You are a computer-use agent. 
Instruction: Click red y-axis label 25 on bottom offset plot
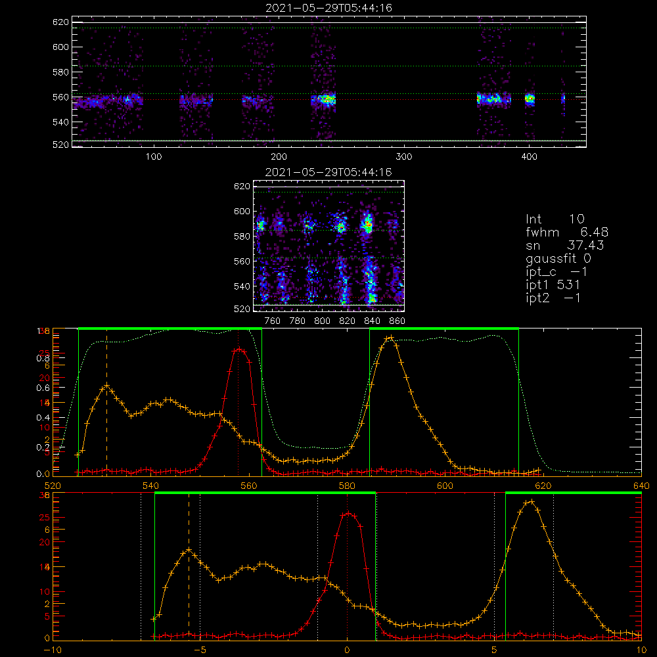point(45,518)
